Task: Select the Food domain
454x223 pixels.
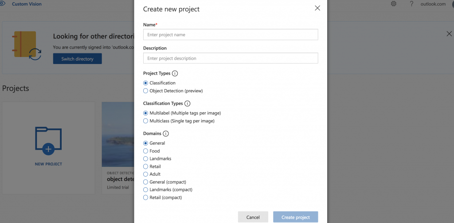Action: tap(146, 151)
